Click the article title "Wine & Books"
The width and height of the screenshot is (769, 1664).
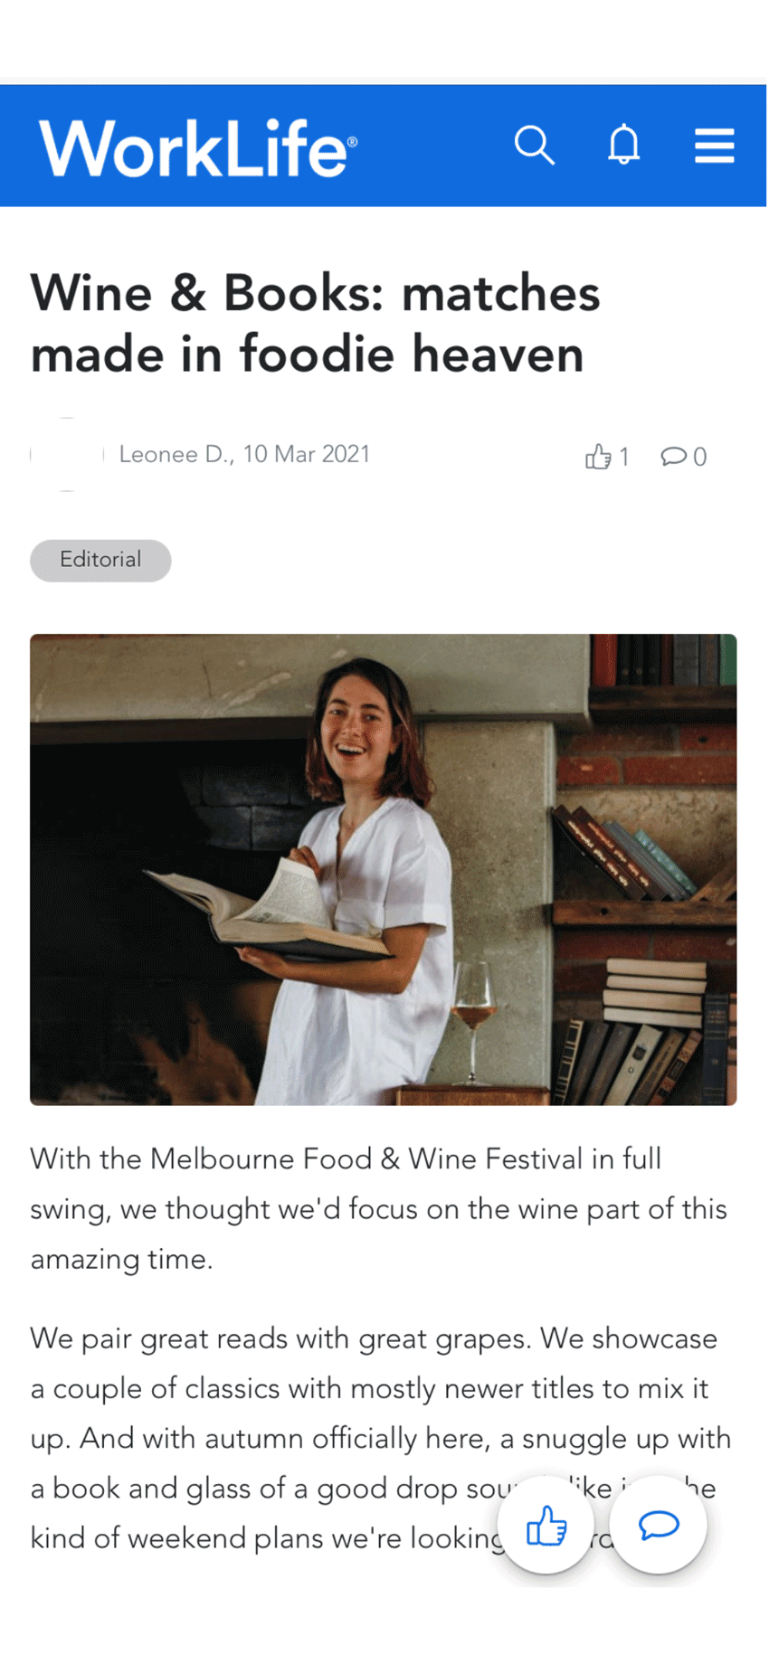[x=315, y=323]
